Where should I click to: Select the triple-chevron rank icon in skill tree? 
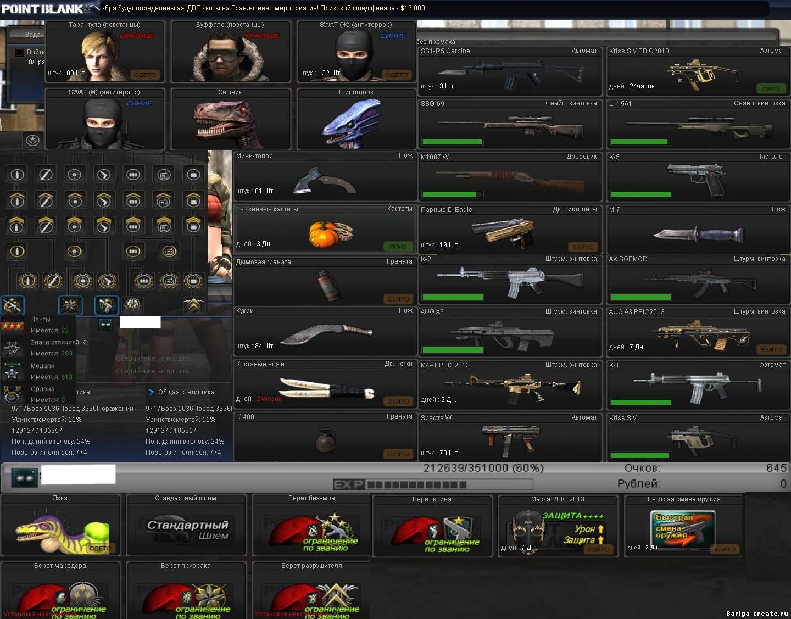pyautogui.click(x=194, y=305)
